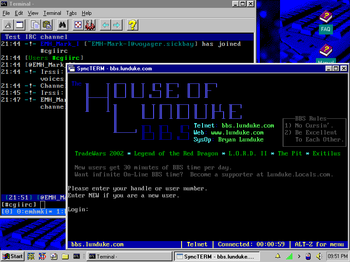Click the volume speaker tray icon
The height and width of the screenshot is (262, 350).
(318, 256)
